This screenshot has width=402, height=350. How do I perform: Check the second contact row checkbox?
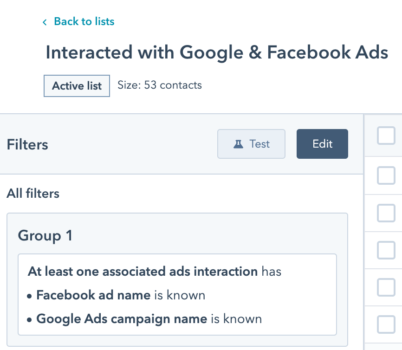(386, 213)
